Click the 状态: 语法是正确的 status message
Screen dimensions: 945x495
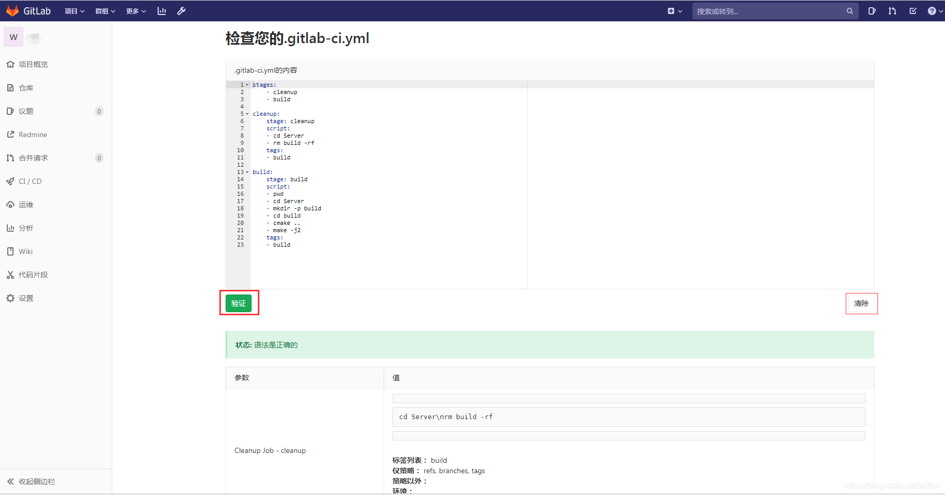(550, 345)
